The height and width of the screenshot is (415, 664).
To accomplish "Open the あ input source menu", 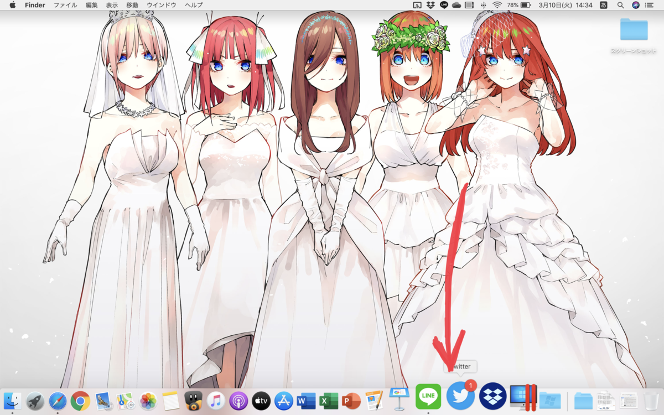I will [x=605, y=5].
